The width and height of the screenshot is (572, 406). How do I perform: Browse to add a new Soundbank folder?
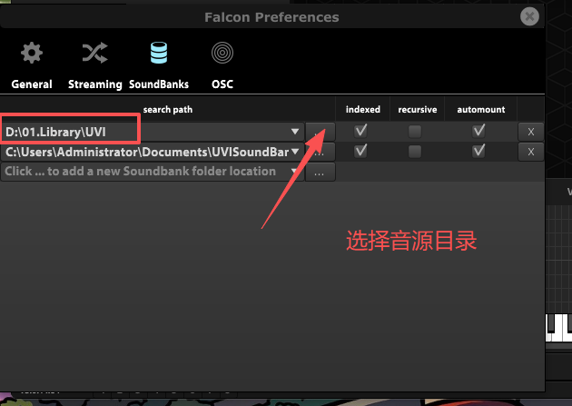point(320,173)
